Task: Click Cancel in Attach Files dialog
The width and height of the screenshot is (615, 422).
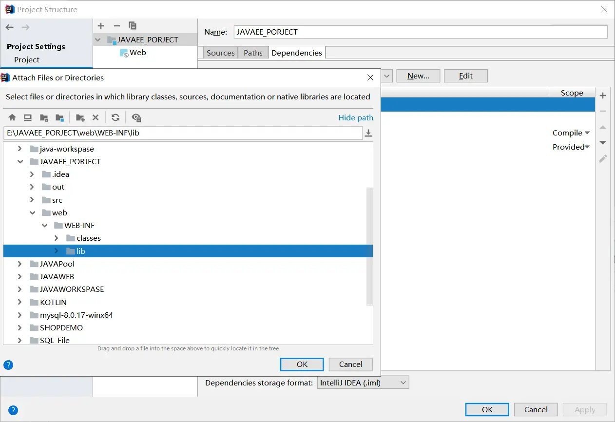Action: tap(351, 364)
